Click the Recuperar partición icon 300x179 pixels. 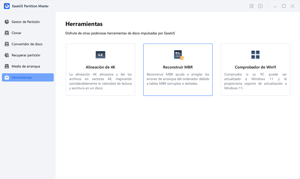click(x=7, y=55)
